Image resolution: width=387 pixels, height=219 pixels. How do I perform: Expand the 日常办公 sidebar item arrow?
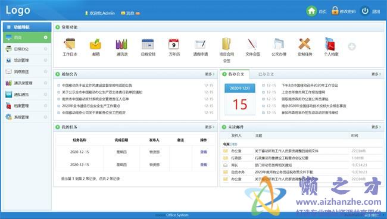[46, 49]
